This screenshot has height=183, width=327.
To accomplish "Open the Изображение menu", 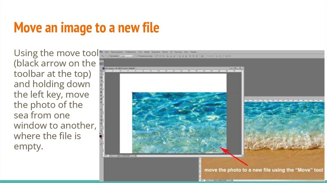I will (x=131, y=52).
